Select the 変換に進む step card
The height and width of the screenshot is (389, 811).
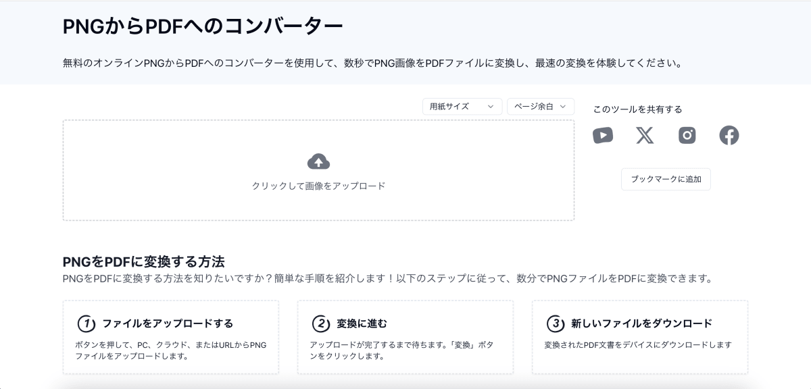(x=405, y=336)
